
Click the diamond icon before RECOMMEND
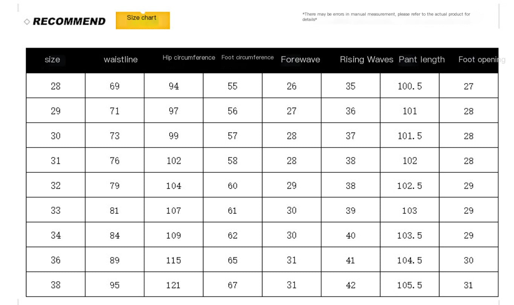click(27, 22)
